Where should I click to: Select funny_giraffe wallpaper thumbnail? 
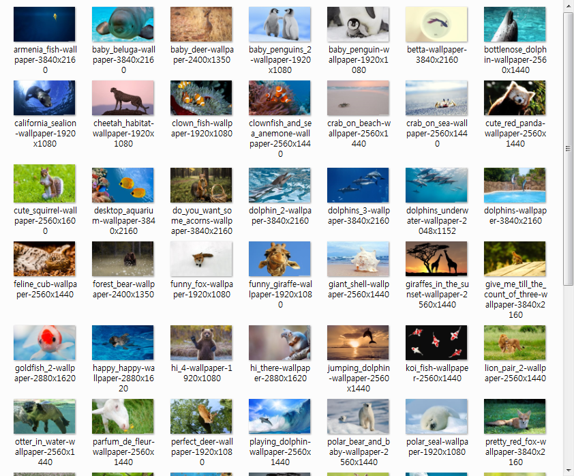coord(280,258)
